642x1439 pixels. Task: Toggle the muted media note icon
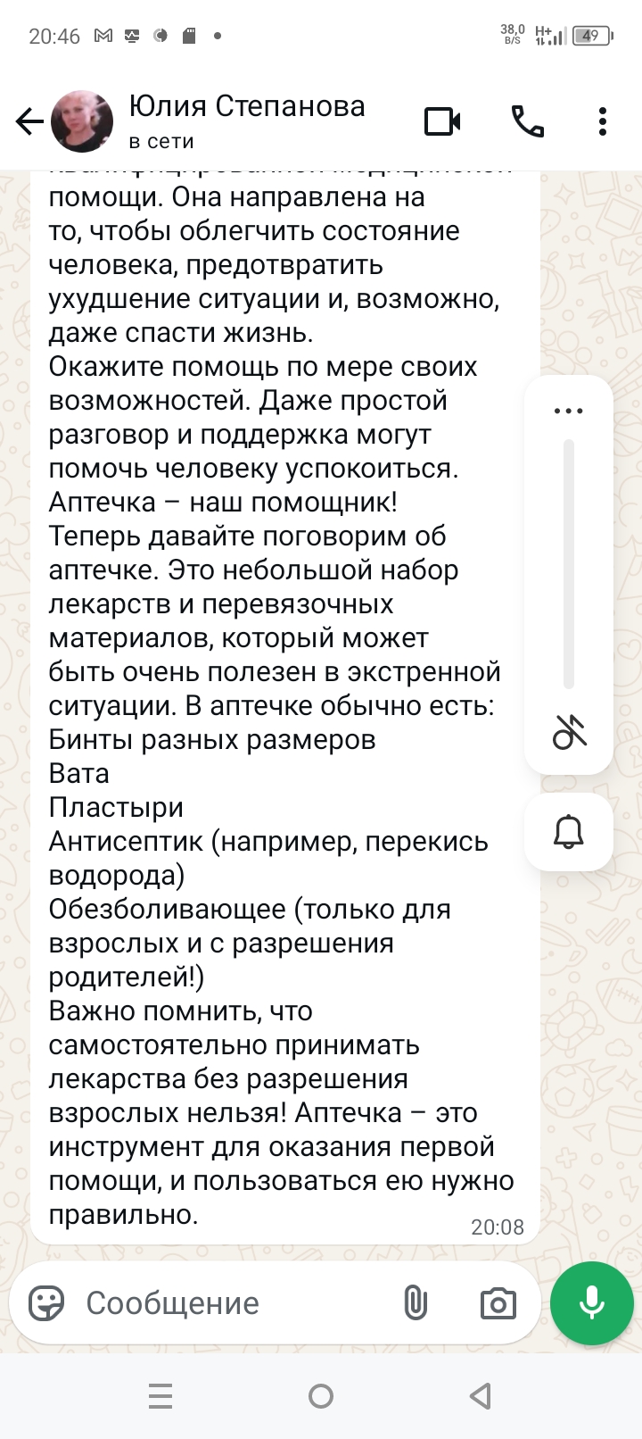point(569,732)
